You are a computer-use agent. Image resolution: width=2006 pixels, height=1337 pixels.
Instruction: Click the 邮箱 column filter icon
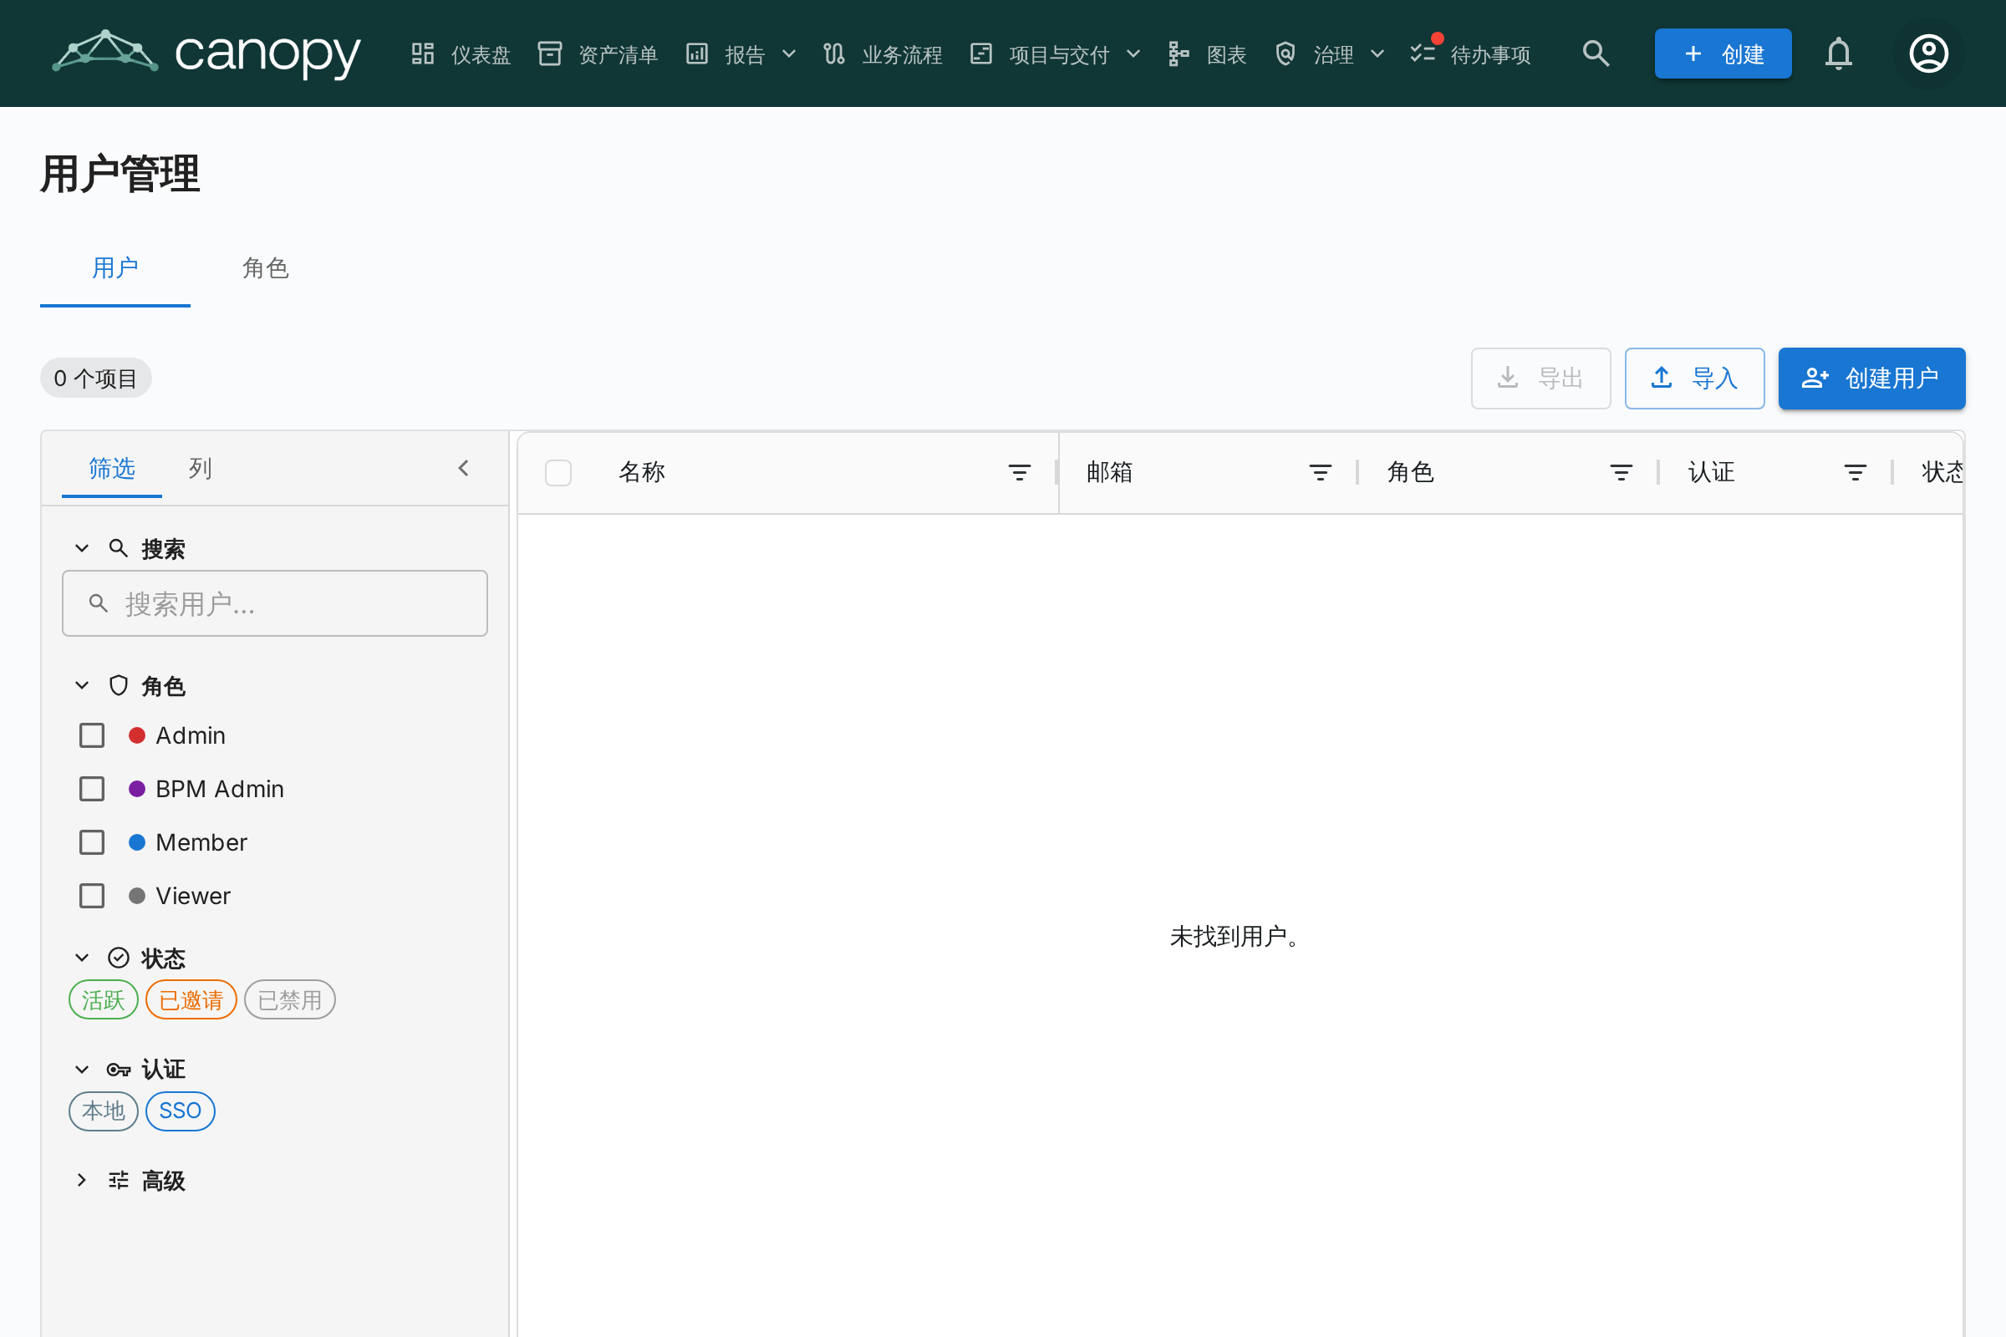pos(1321,472)
